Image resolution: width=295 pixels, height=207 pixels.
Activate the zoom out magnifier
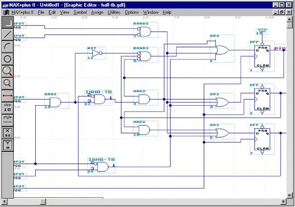click(7, 83)
